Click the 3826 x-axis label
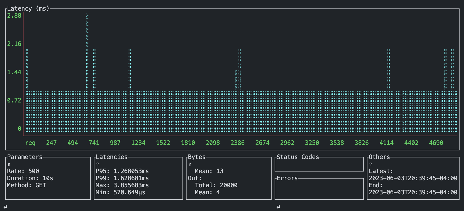The height and width of the screenshot is (211, 464). [362, 143]
